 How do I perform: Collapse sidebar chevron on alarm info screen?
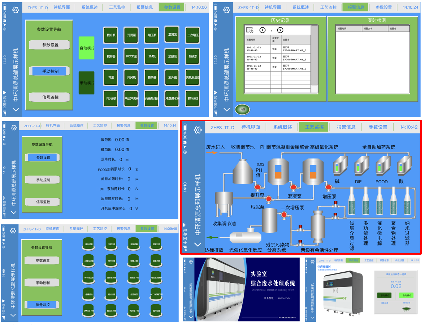[226, 109]
